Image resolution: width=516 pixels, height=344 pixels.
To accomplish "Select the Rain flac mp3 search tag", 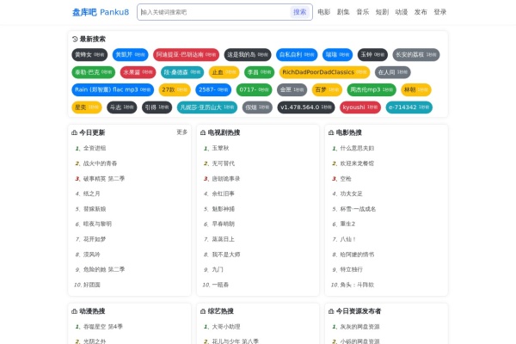I will tap(113, 89).
